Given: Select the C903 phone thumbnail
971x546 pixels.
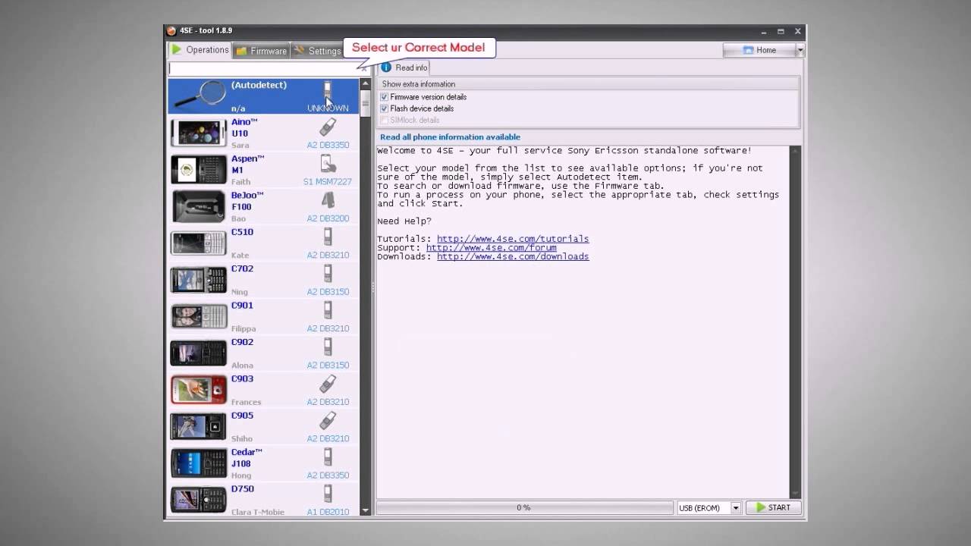Looking at the screenshot, I should point(199,390).
